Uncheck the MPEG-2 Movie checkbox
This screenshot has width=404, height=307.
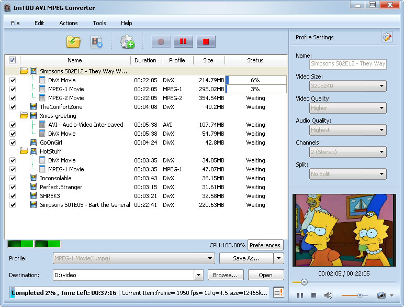[13, 98]
